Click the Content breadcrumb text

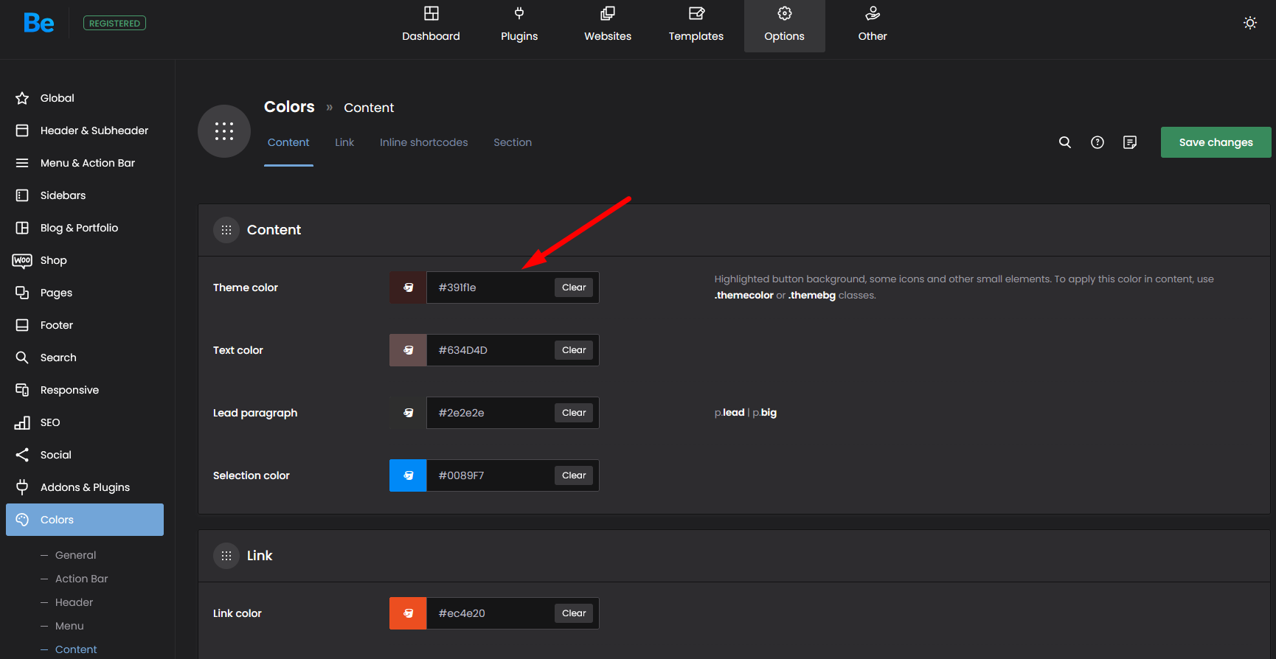click(369, 108)
